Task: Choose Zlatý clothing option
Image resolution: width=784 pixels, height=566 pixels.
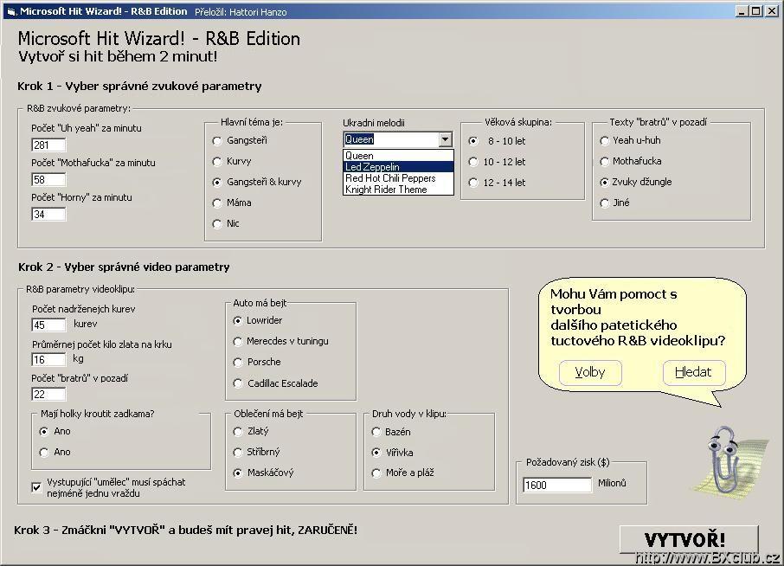Action: 238,432
